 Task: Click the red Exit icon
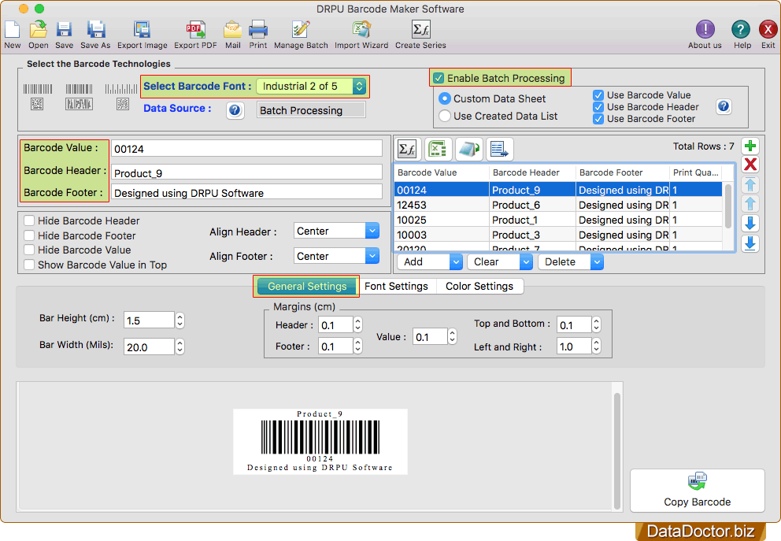tap(768, 30)
